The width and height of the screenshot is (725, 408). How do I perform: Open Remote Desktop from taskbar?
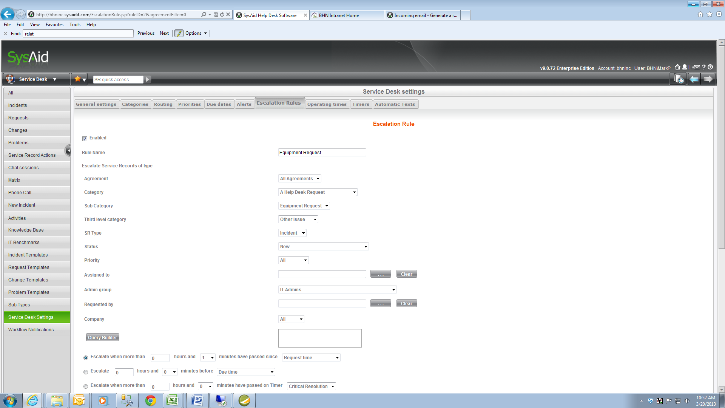pyautogui.click(x=221, y=400)
